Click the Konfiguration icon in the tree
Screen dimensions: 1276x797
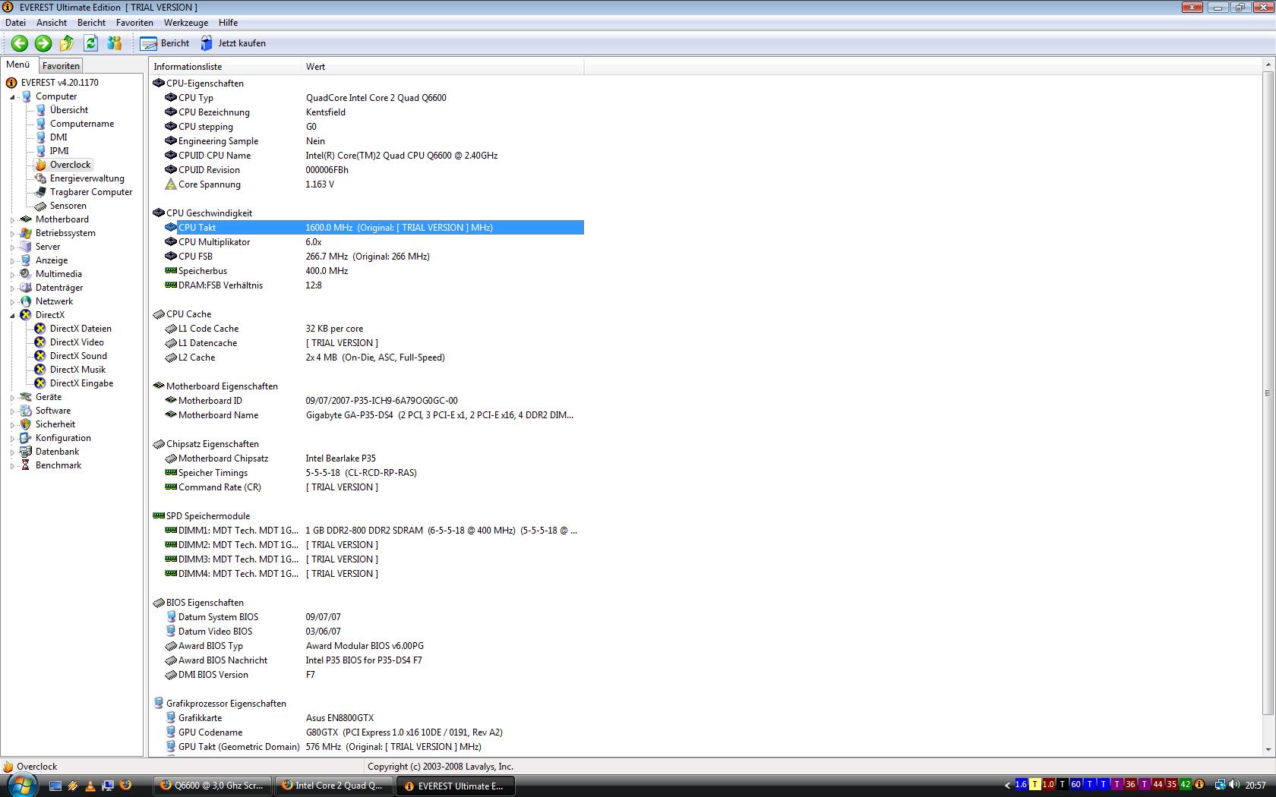tap(26, 438)
